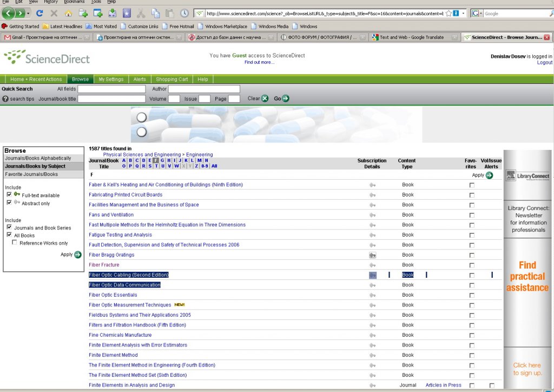Open search tips help icon

tap(5, 99)
